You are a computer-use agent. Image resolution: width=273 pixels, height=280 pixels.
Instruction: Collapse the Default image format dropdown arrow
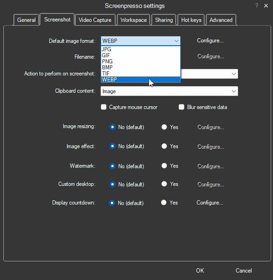point(177,41)
